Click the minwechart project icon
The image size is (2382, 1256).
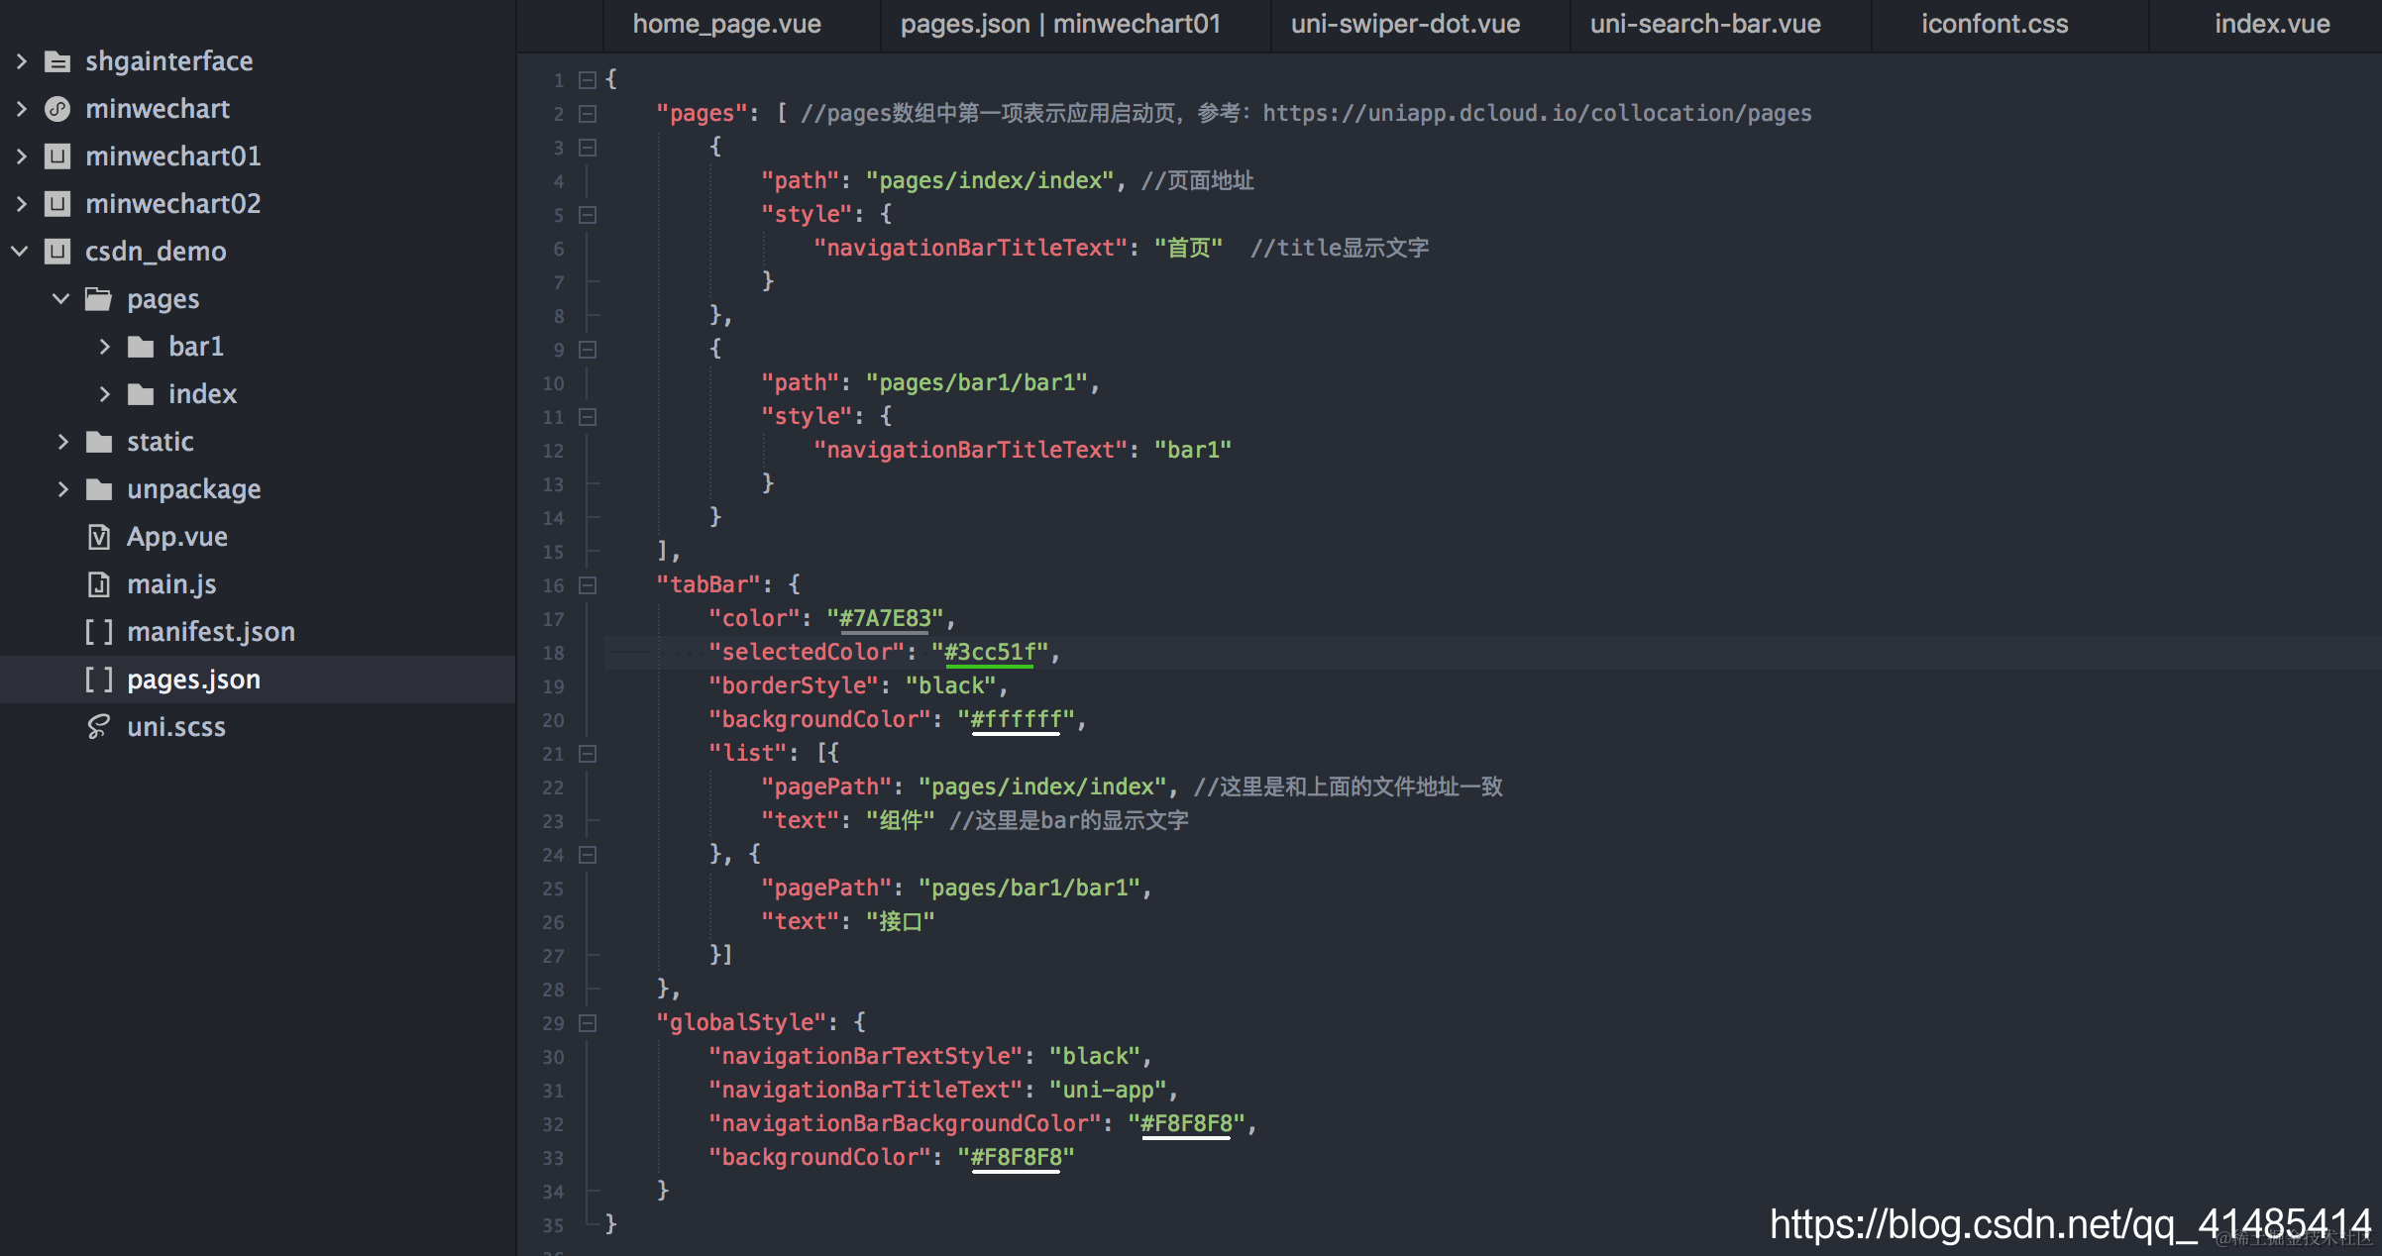pos(58,109)
